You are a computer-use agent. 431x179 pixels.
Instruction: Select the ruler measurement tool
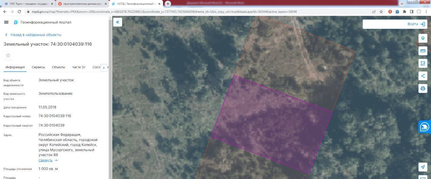point(423,51)
